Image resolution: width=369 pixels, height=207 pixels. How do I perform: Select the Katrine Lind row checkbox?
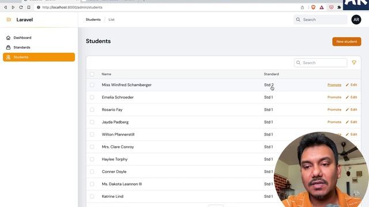pos(92,197)
